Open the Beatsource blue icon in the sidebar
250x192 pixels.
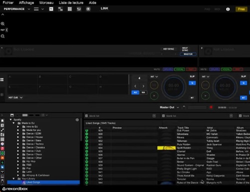(2, 167)
